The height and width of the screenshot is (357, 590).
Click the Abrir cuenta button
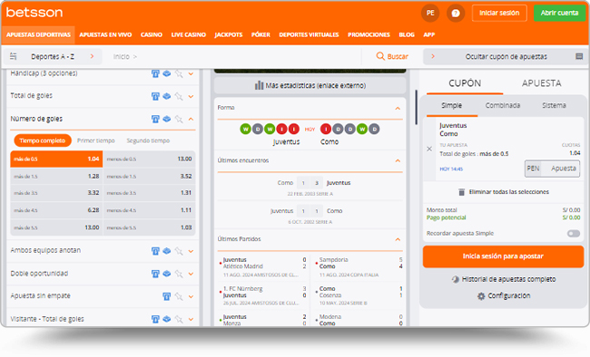559,14
